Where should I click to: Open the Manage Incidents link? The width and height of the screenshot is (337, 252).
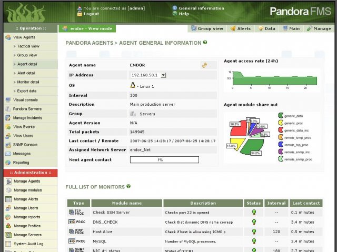click(x=27, y=118)
